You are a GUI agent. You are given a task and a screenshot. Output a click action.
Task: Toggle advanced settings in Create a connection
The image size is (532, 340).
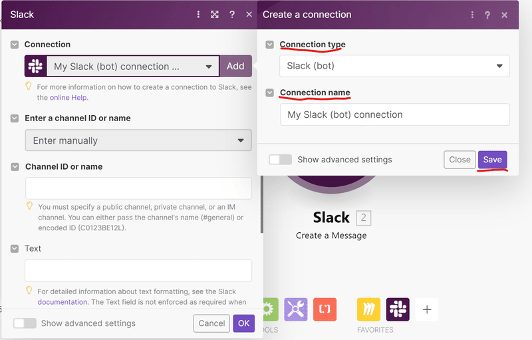click(x=280, y=160)
